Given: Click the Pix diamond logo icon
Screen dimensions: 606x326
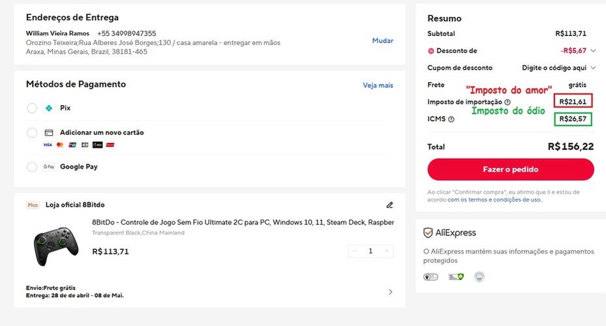Looking at the screenshot, I should click(x=49, y=108).
